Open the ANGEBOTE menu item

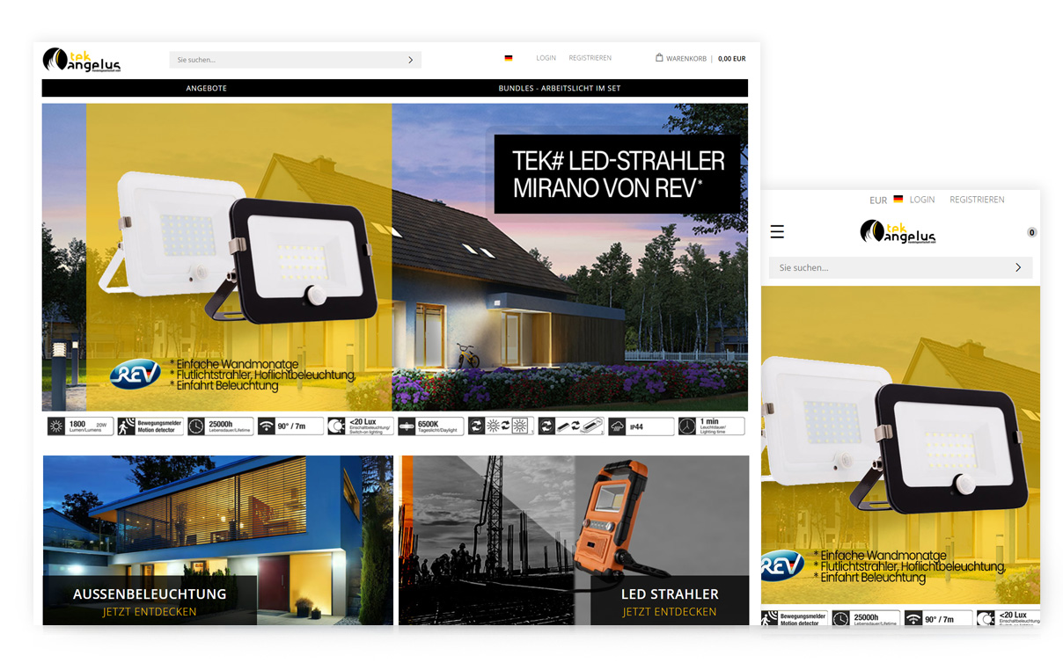pos(206,88)
